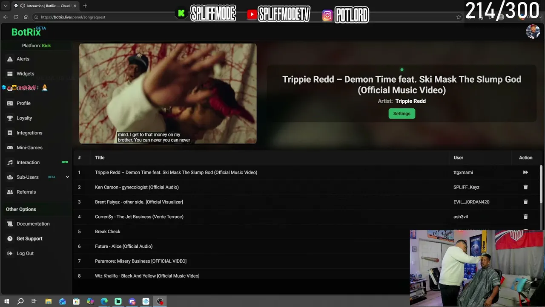Open the profile avatar in top right
Viewport: 545px width, 307px height.
pos(533,32)
